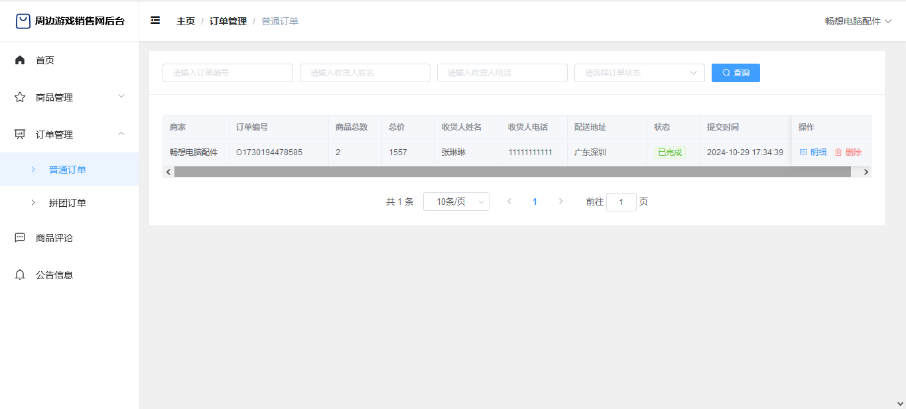The image size is (906, 409).
Task: Select 拼团订单 in the sidebar
Action: [x=68, y=203]
